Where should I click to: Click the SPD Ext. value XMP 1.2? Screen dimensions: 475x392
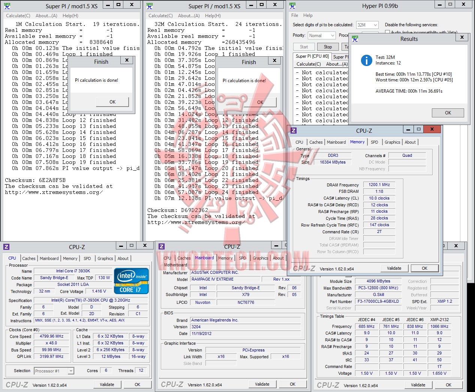click(x=445, y=302)
